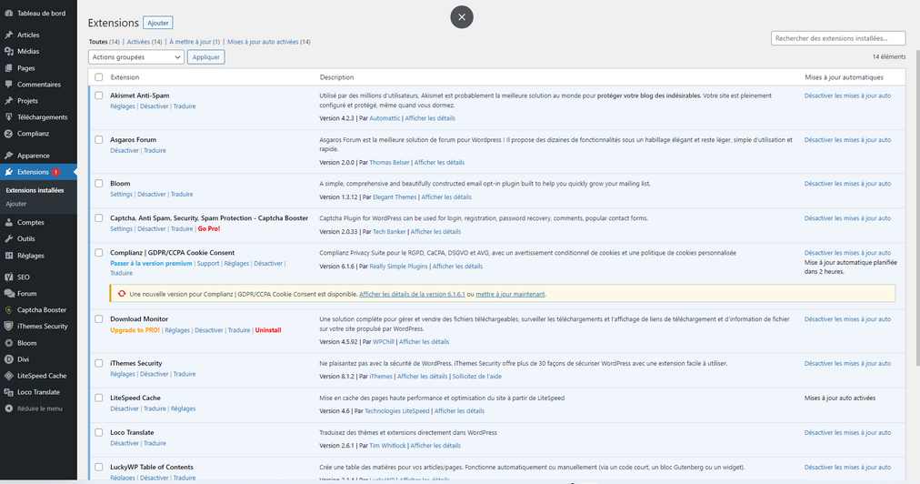This screenshot has height=484, width=920.
Task: Click the round X close button at top
Action: pos(462,17)
